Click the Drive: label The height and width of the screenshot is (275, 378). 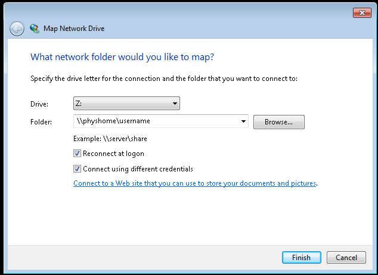pyautogui.click(x=39, y=104)
